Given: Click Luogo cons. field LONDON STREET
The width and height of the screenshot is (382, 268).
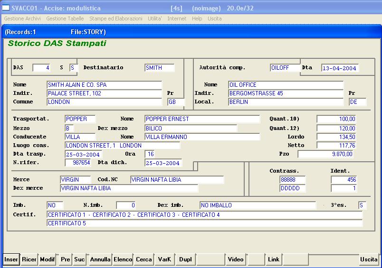Looking at the screenshot, I should pos(123,146).
